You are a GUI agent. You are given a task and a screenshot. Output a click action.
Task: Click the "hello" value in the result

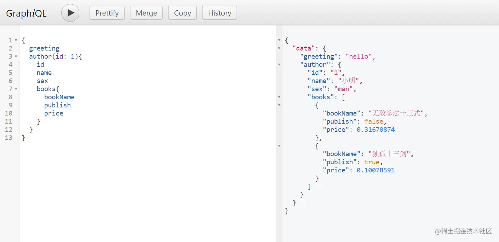click(x=359, y=57)
